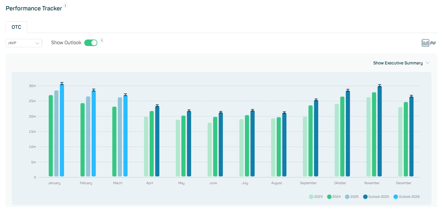Click the 25m y-axis value

[x=32, y=101]
